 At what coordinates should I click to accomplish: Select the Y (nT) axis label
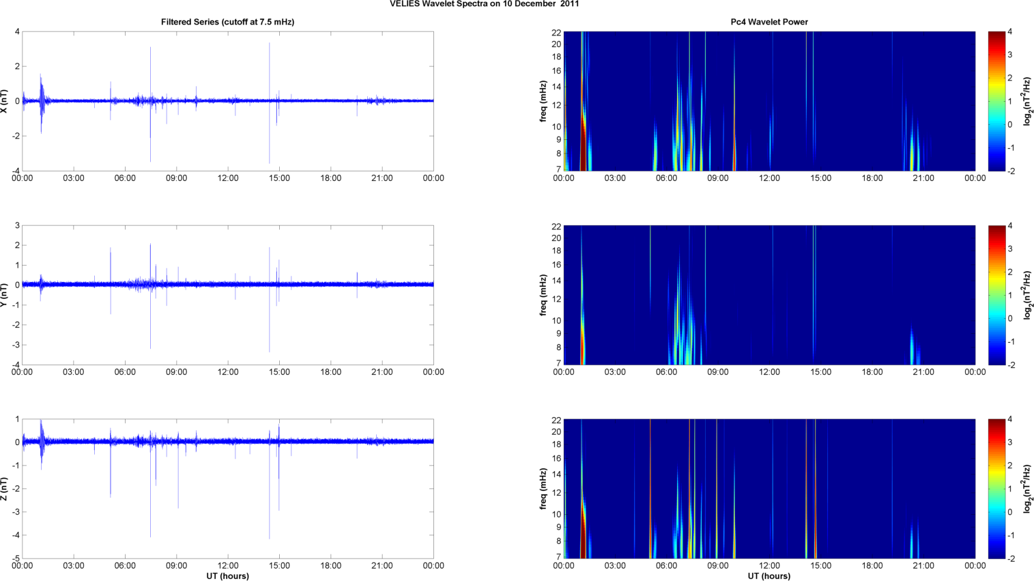pyautogui.click(x=5, y=294)
